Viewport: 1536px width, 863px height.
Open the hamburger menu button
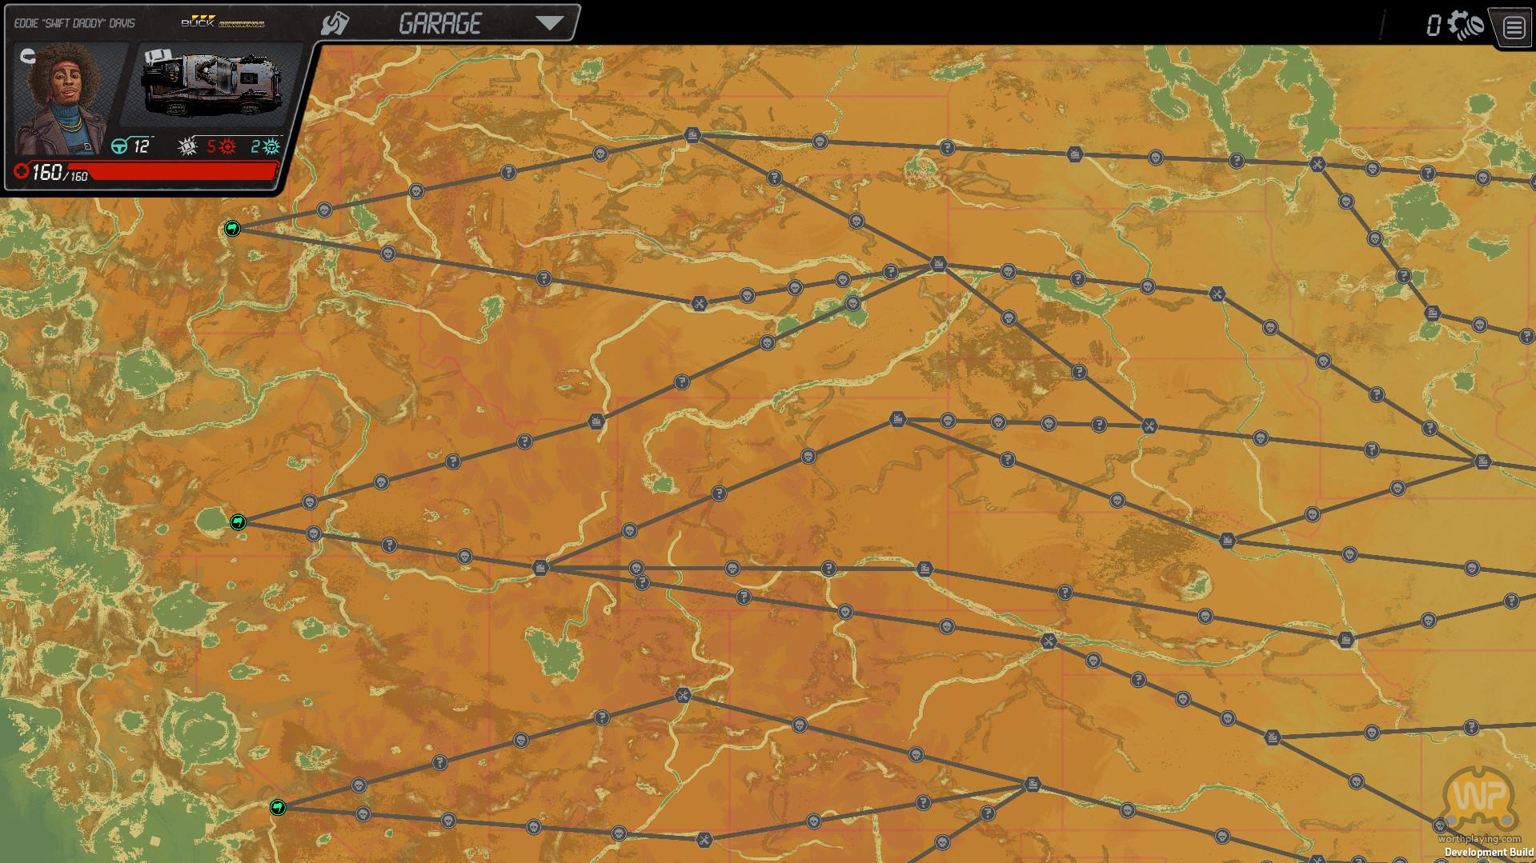[x=1513, y=28]
